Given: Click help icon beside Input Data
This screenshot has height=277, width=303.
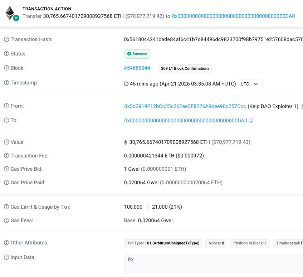Looking at the screenshot, I should tap(6, 257).
